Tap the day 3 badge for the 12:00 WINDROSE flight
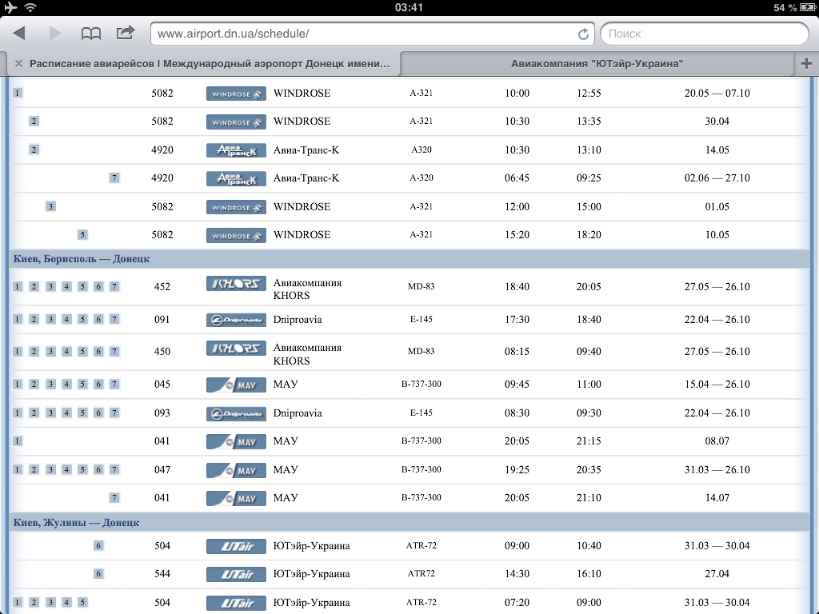 (50, 207)
